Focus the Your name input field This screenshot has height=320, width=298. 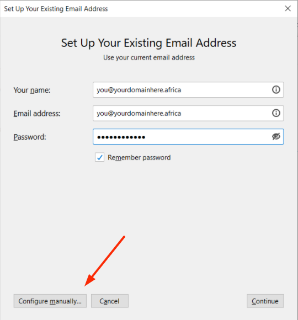188,90
